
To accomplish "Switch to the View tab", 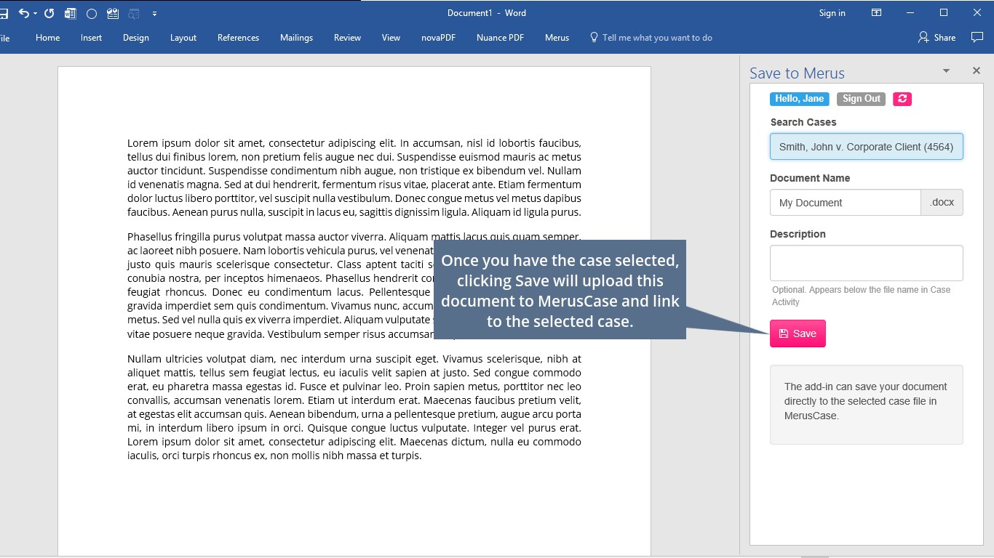I will point(391,38).
